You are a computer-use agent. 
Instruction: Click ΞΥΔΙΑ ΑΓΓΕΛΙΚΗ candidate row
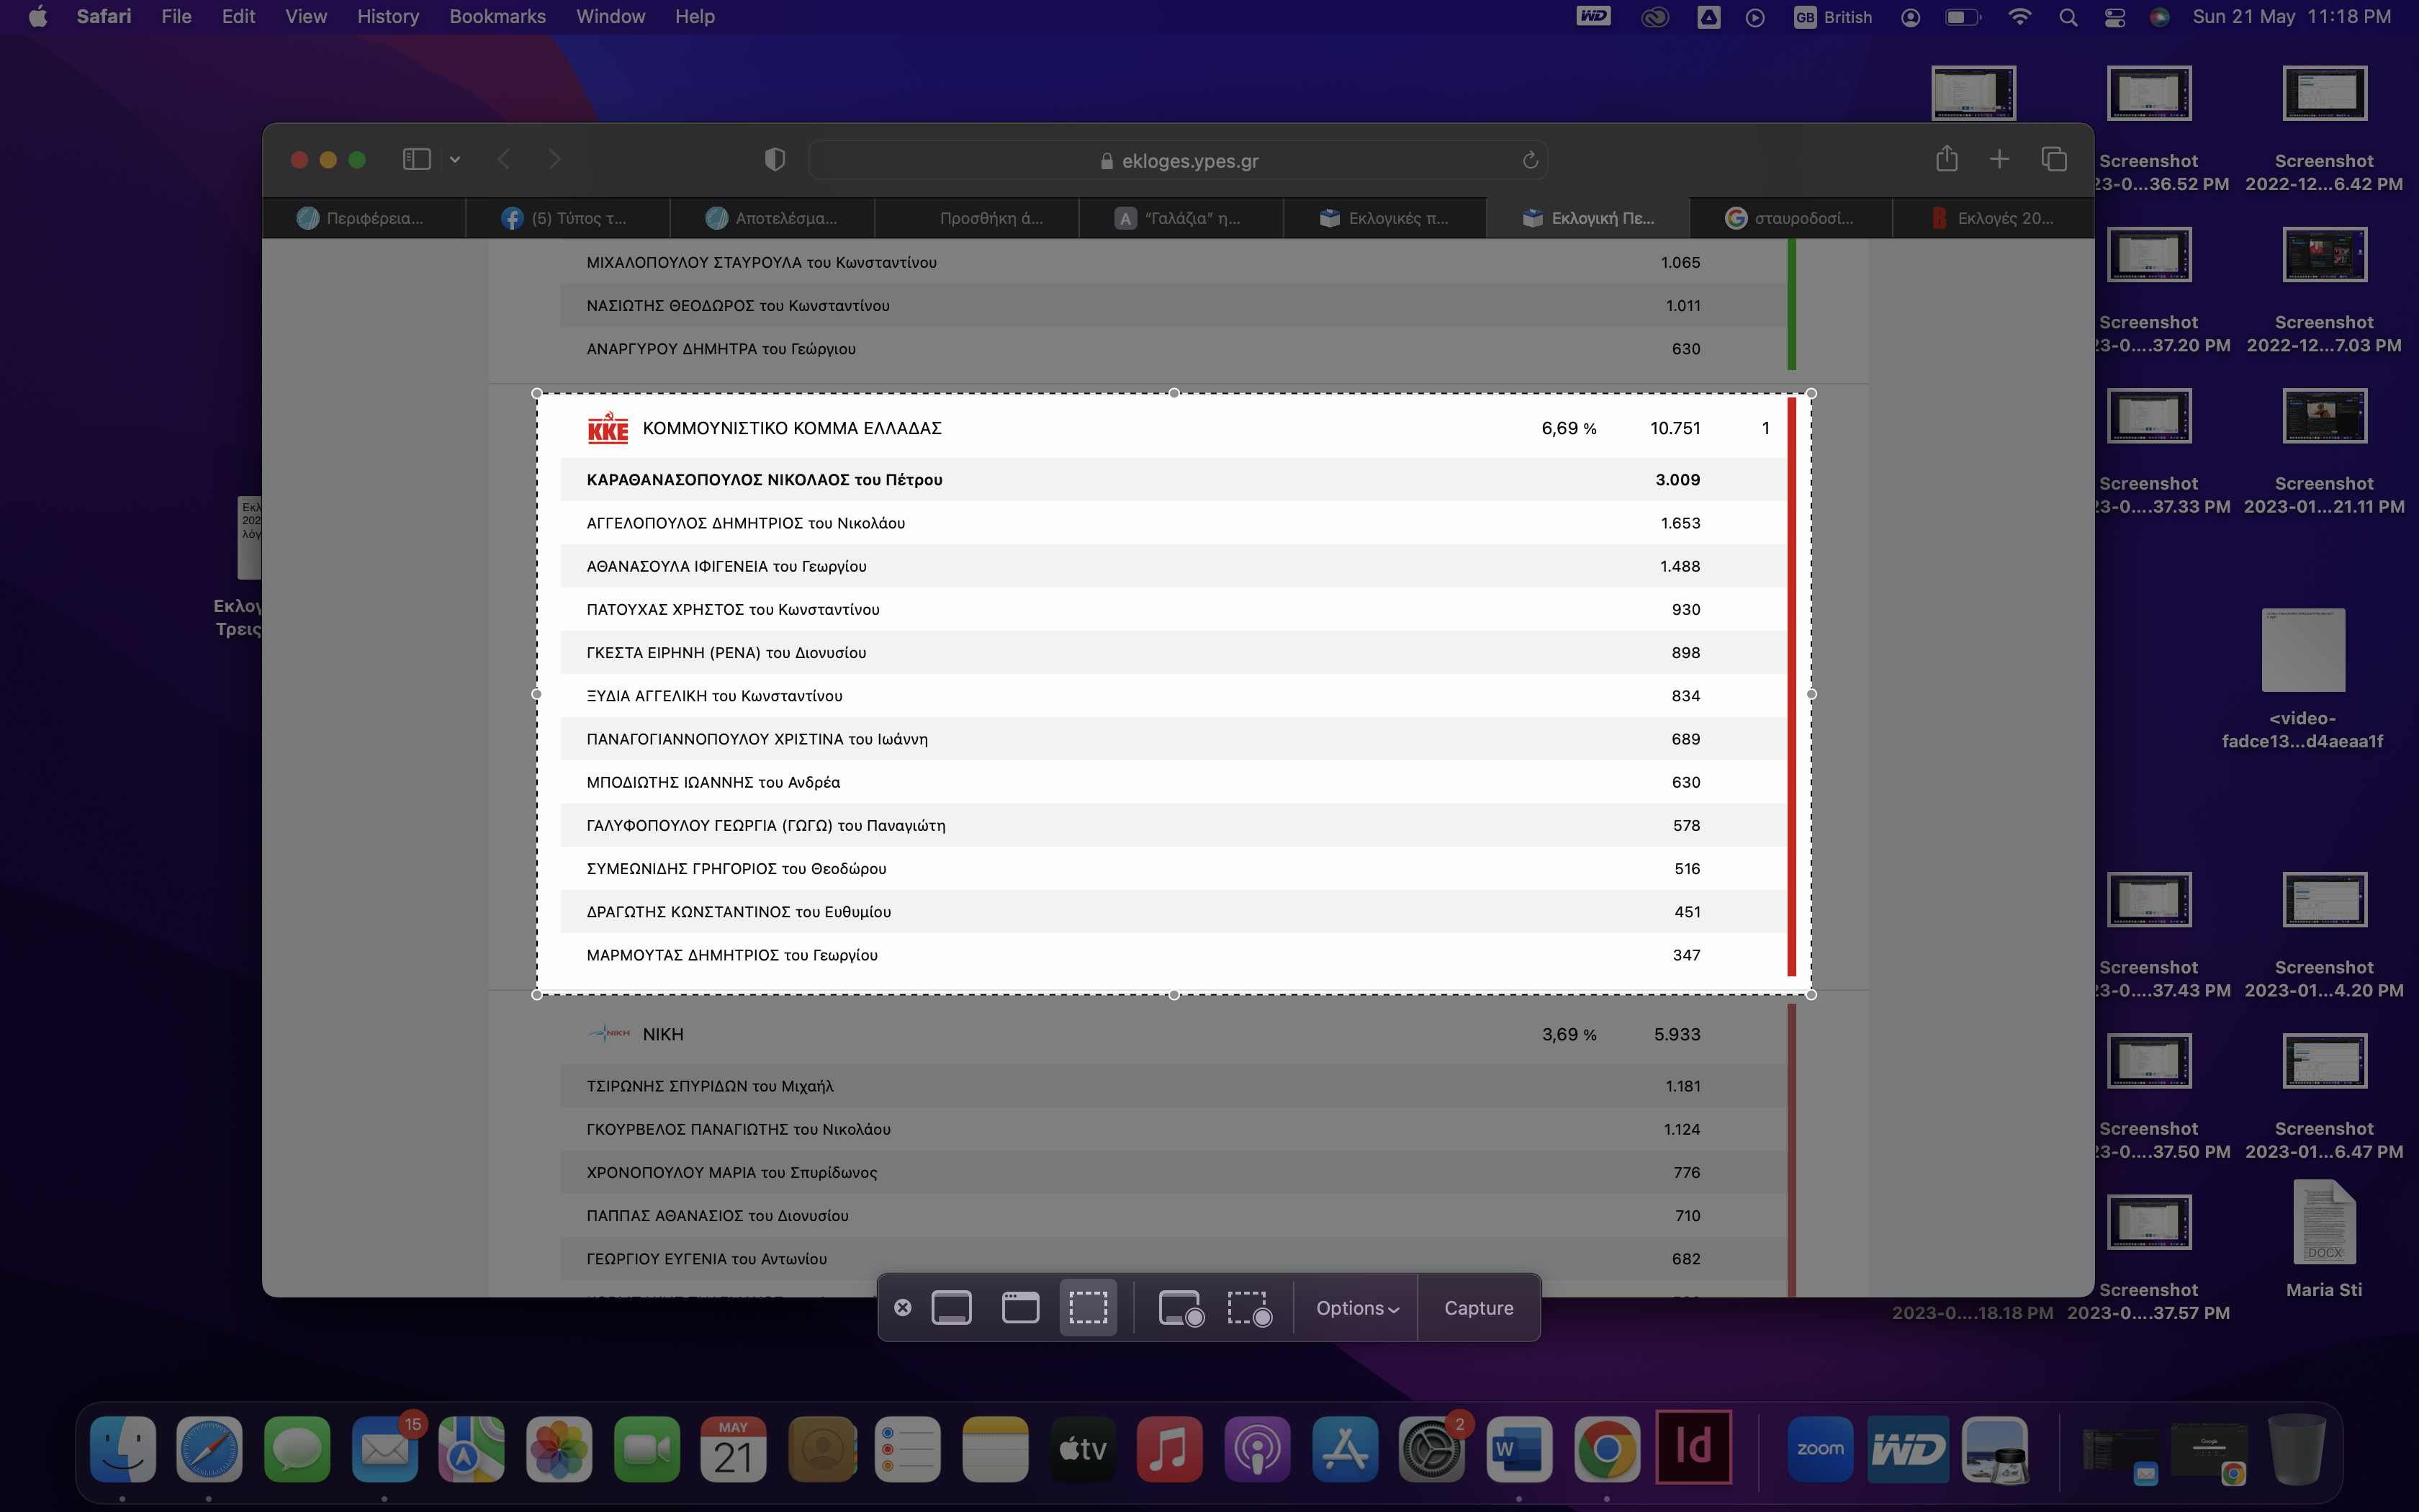pos(1174,696)
